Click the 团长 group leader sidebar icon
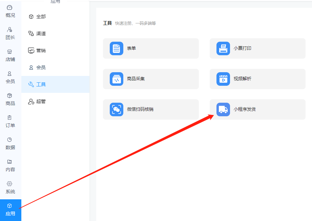The image size is (312, 221). coord(9,30)
